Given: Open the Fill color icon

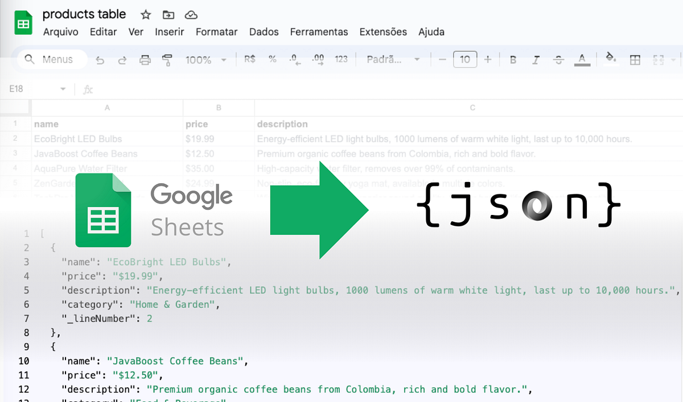Looking at the screenshot, I should (x=610, y=59).
